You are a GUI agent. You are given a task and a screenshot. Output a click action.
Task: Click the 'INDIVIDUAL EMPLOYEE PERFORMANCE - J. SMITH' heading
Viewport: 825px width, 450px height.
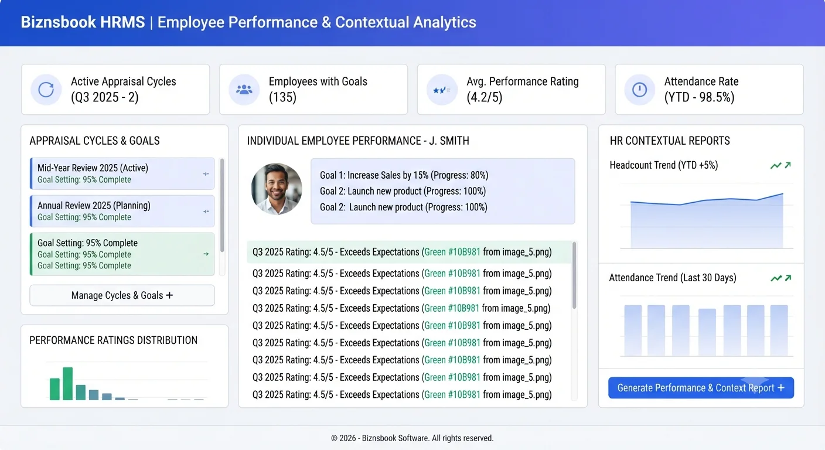[x=358, y=141]
